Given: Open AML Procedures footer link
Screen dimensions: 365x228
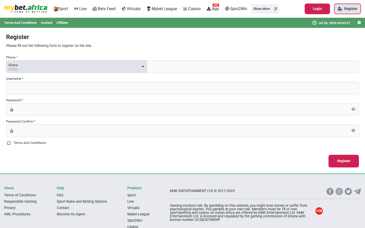Looking at the screenshot, I should (x=17, y=214).
